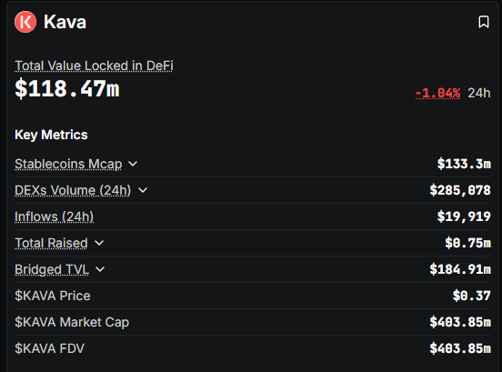
Task: Click the $KAVA Market Cap row
Action: click(253, 322)
